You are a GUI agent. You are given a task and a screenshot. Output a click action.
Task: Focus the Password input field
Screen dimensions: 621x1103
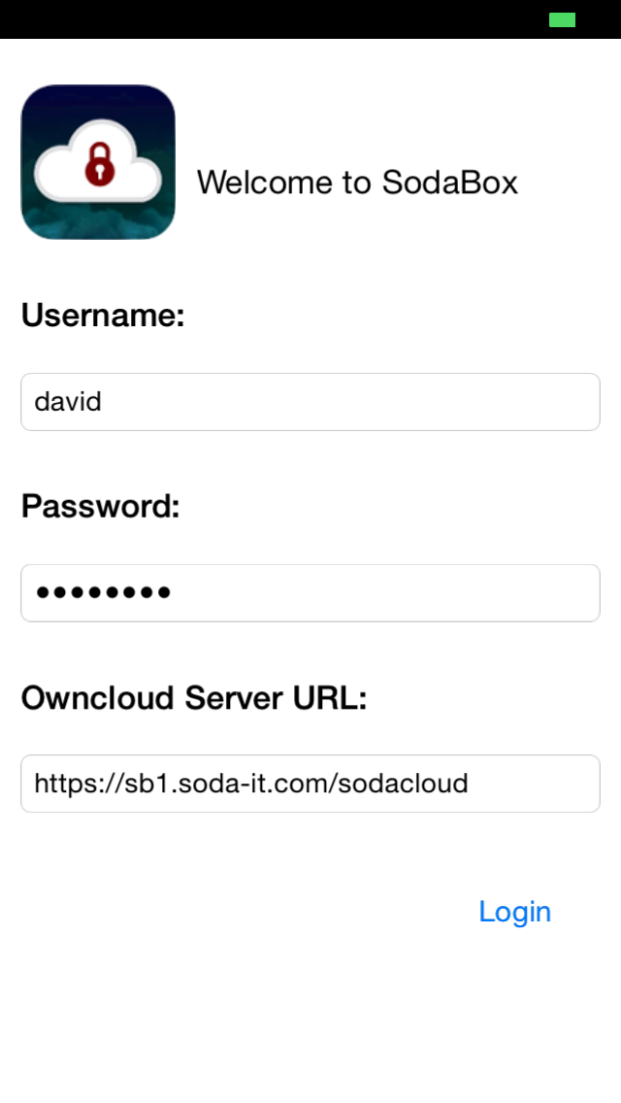coord(310,593)
